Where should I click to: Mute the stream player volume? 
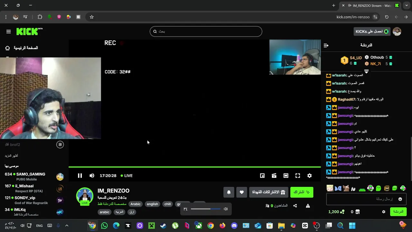[92, 176]
